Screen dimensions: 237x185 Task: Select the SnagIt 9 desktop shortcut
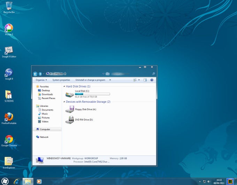9,74
